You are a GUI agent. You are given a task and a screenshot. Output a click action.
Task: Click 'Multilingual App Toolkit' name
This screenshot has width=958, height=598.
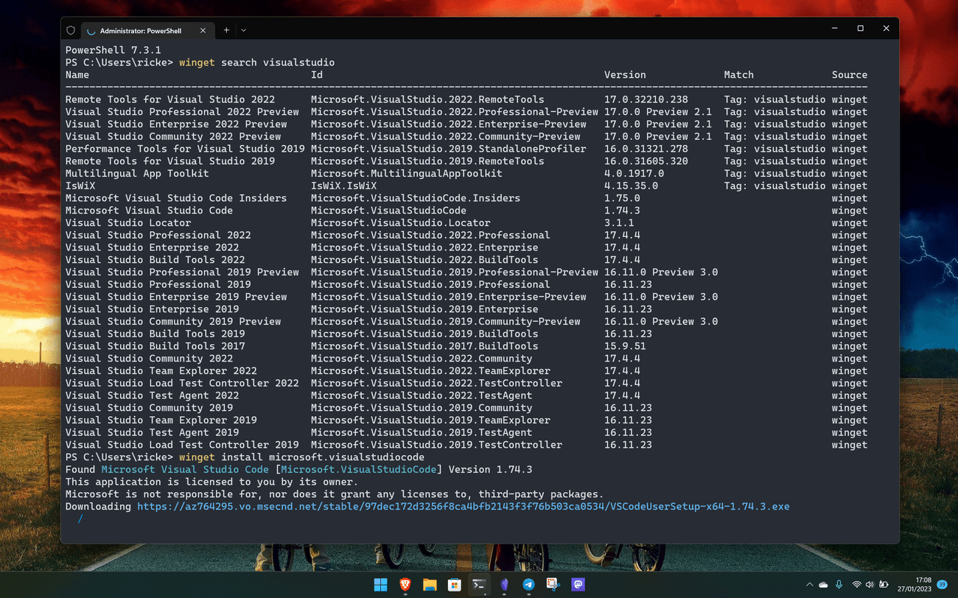(x=137, y=174)
